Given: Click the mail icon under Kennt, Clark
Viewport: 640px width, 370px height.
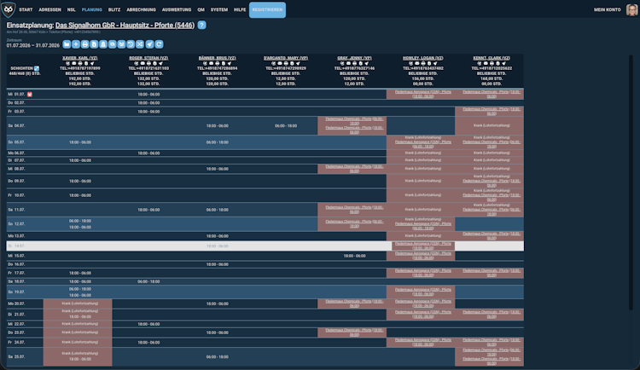Looking at the screenshot, I should tap(486, 63).
